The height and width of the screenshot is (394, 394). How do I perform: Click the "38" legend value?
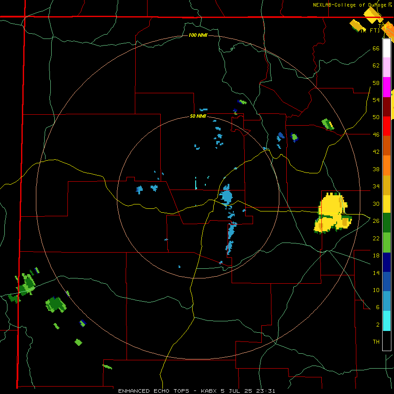tap(376, 169)
